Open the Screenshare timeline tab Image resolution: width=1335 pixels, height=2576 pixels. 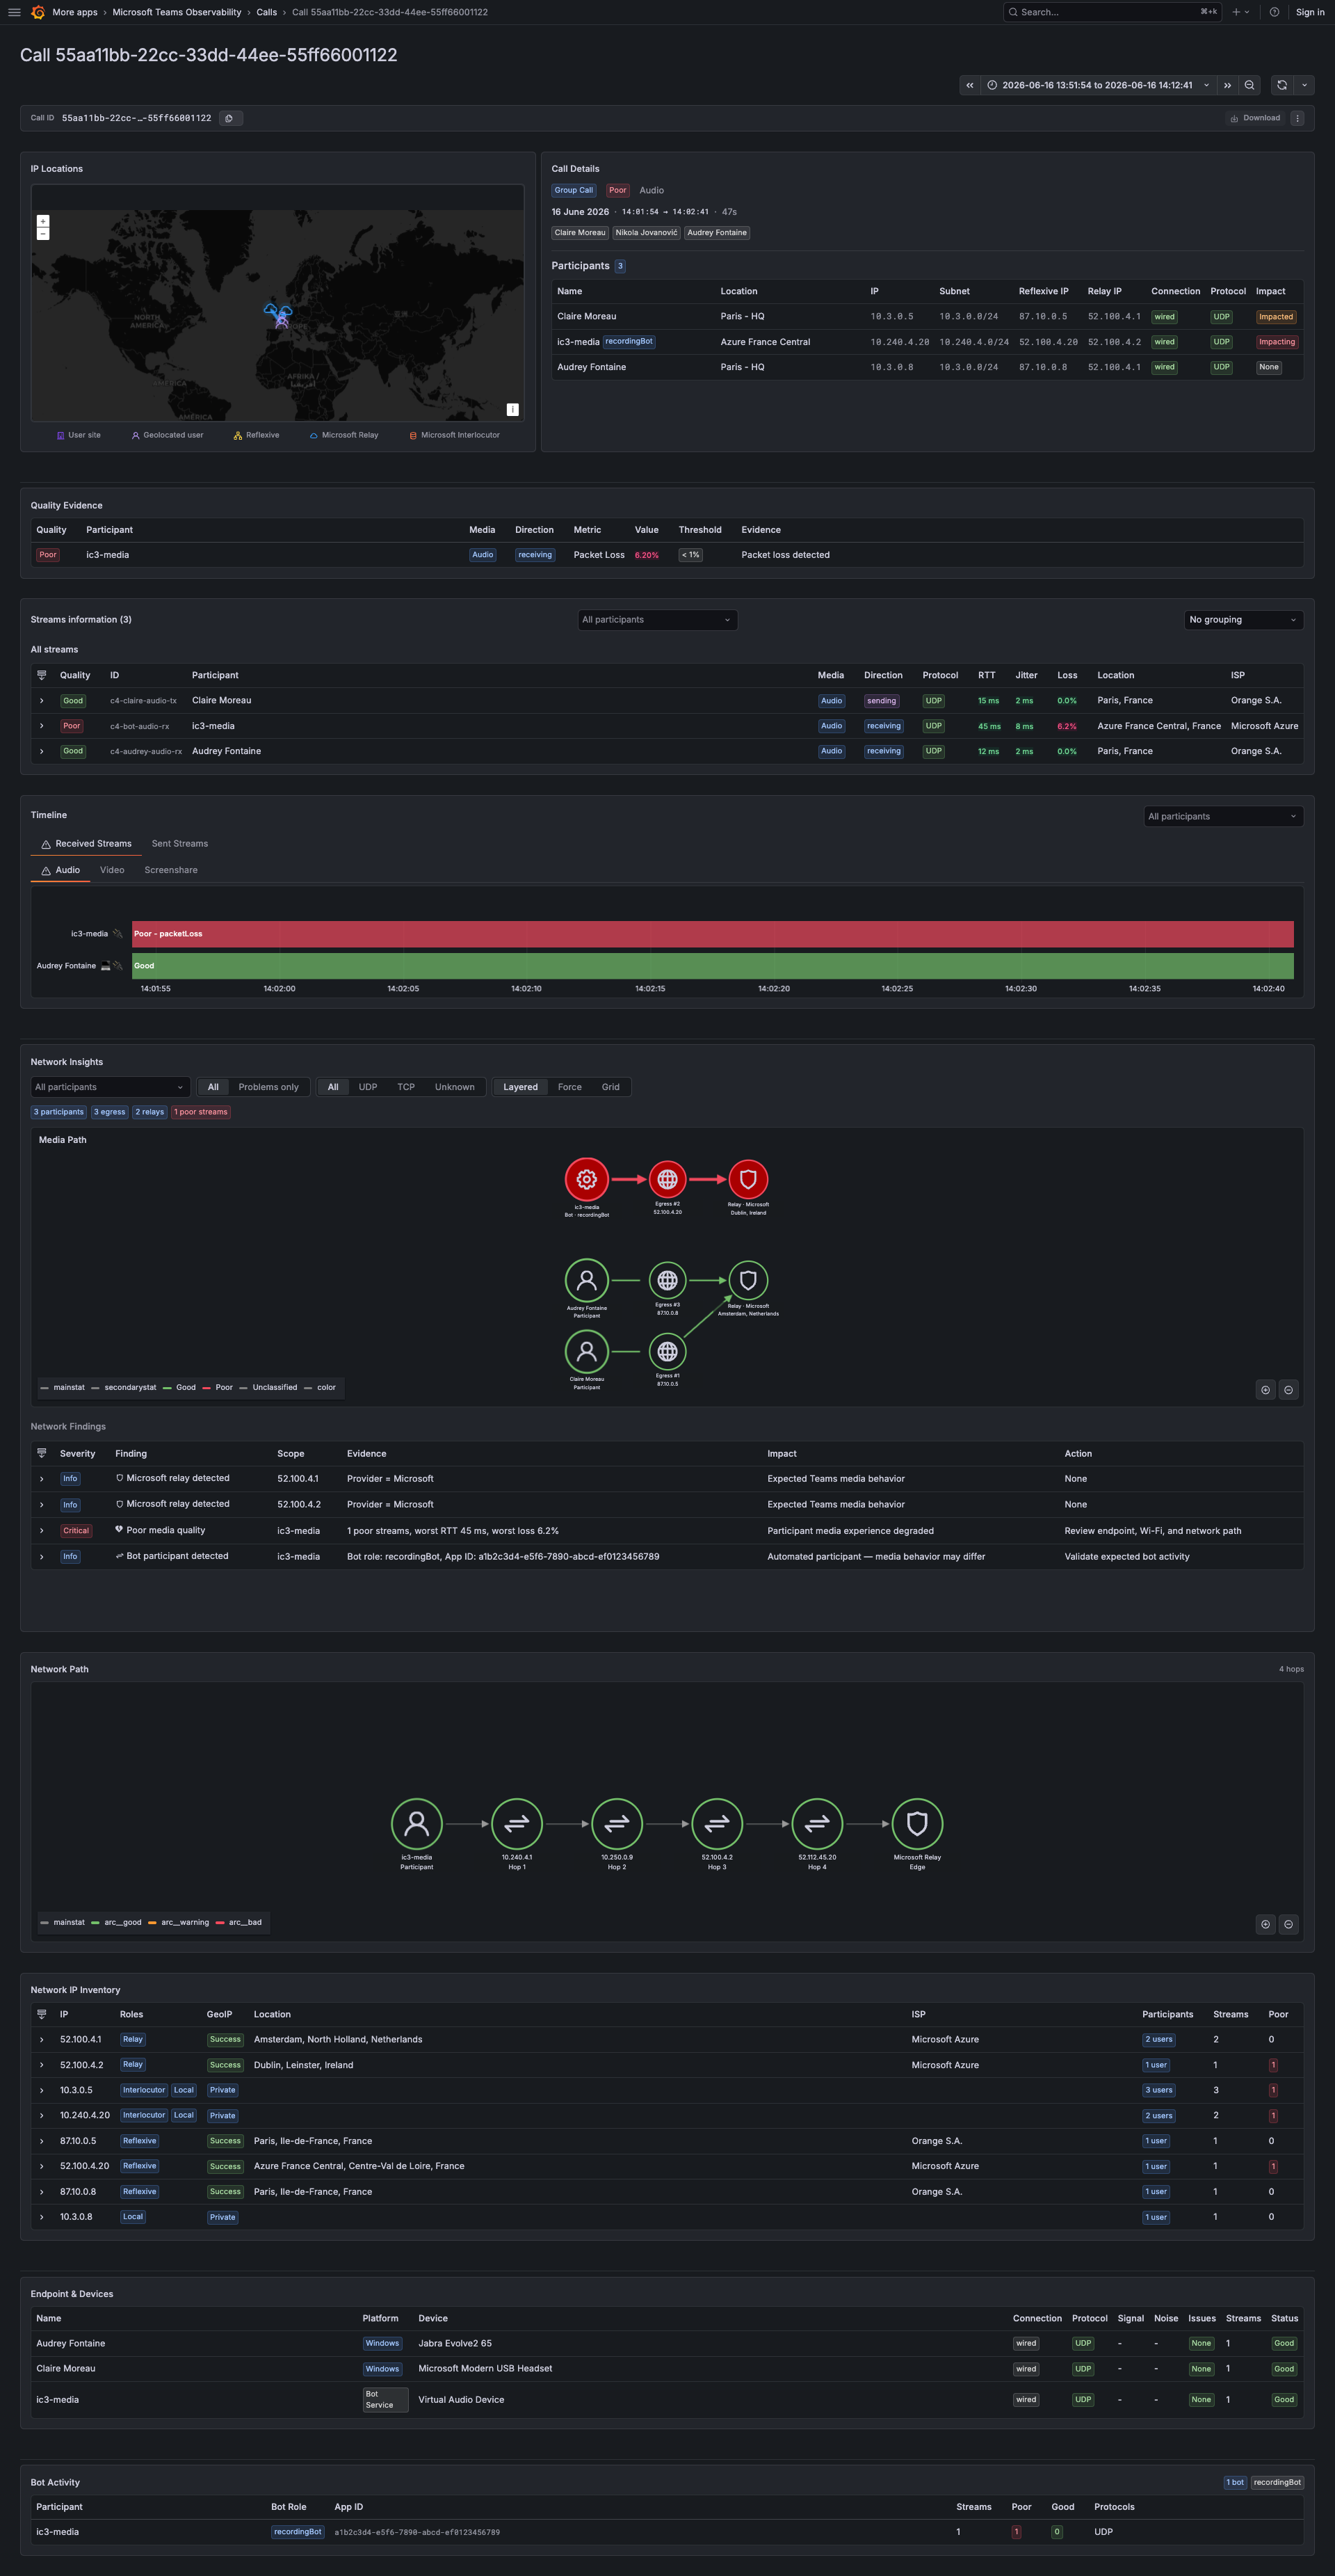[x=171, y=870]
